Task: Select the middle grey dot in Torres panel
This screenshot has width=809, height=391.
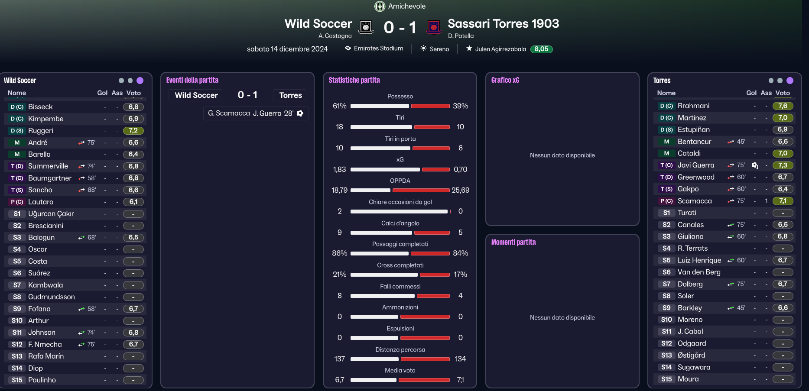Action: pos(780,81)
